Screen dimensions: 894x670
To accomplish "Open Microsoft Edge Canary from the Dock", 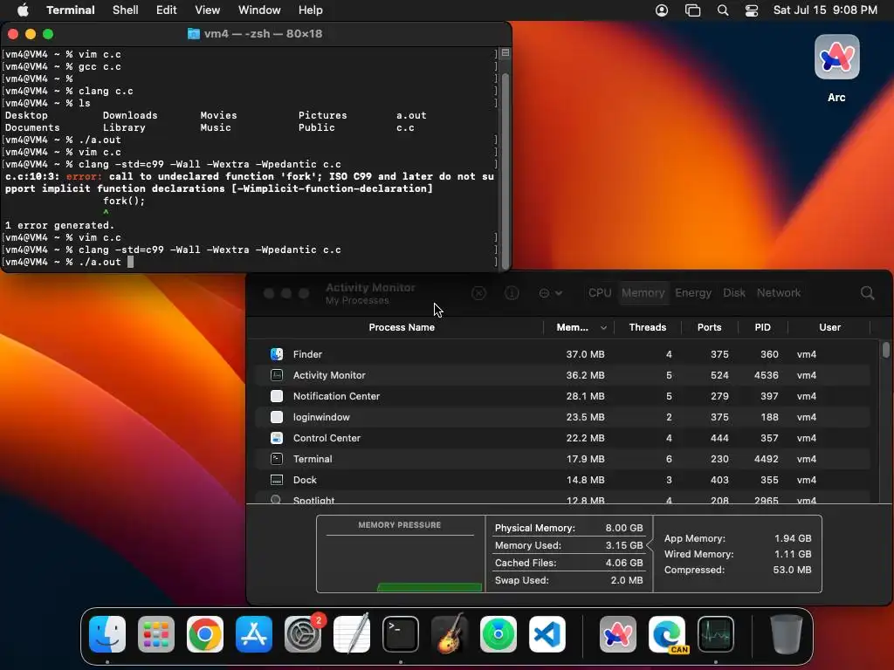I will (x=667, y=634).
